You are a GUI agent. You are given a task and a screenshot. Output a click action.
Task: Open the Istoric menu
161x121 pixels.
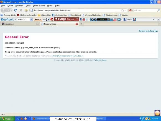28,6
